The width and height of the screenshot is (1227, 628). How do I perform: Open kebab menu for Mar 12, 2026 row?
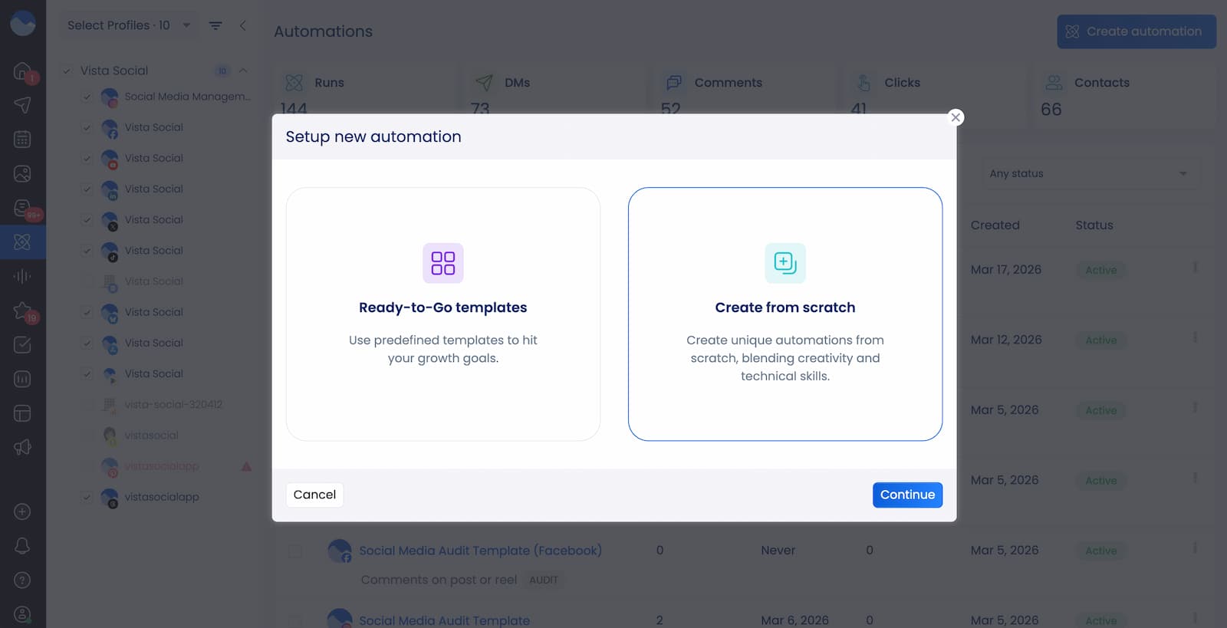click(1195, 337)
